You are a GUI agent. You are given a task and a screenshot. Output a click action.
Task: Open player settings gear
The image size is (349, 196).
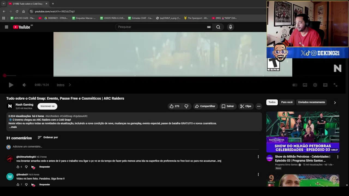pos(315,85)
